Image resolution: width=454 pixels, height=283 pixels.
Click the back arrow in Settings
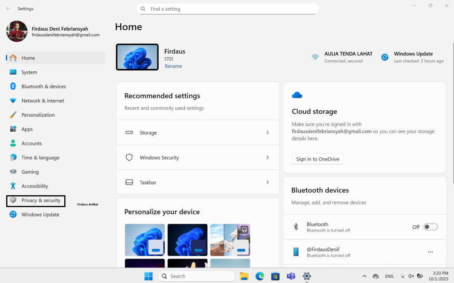(x=8, y=8)
